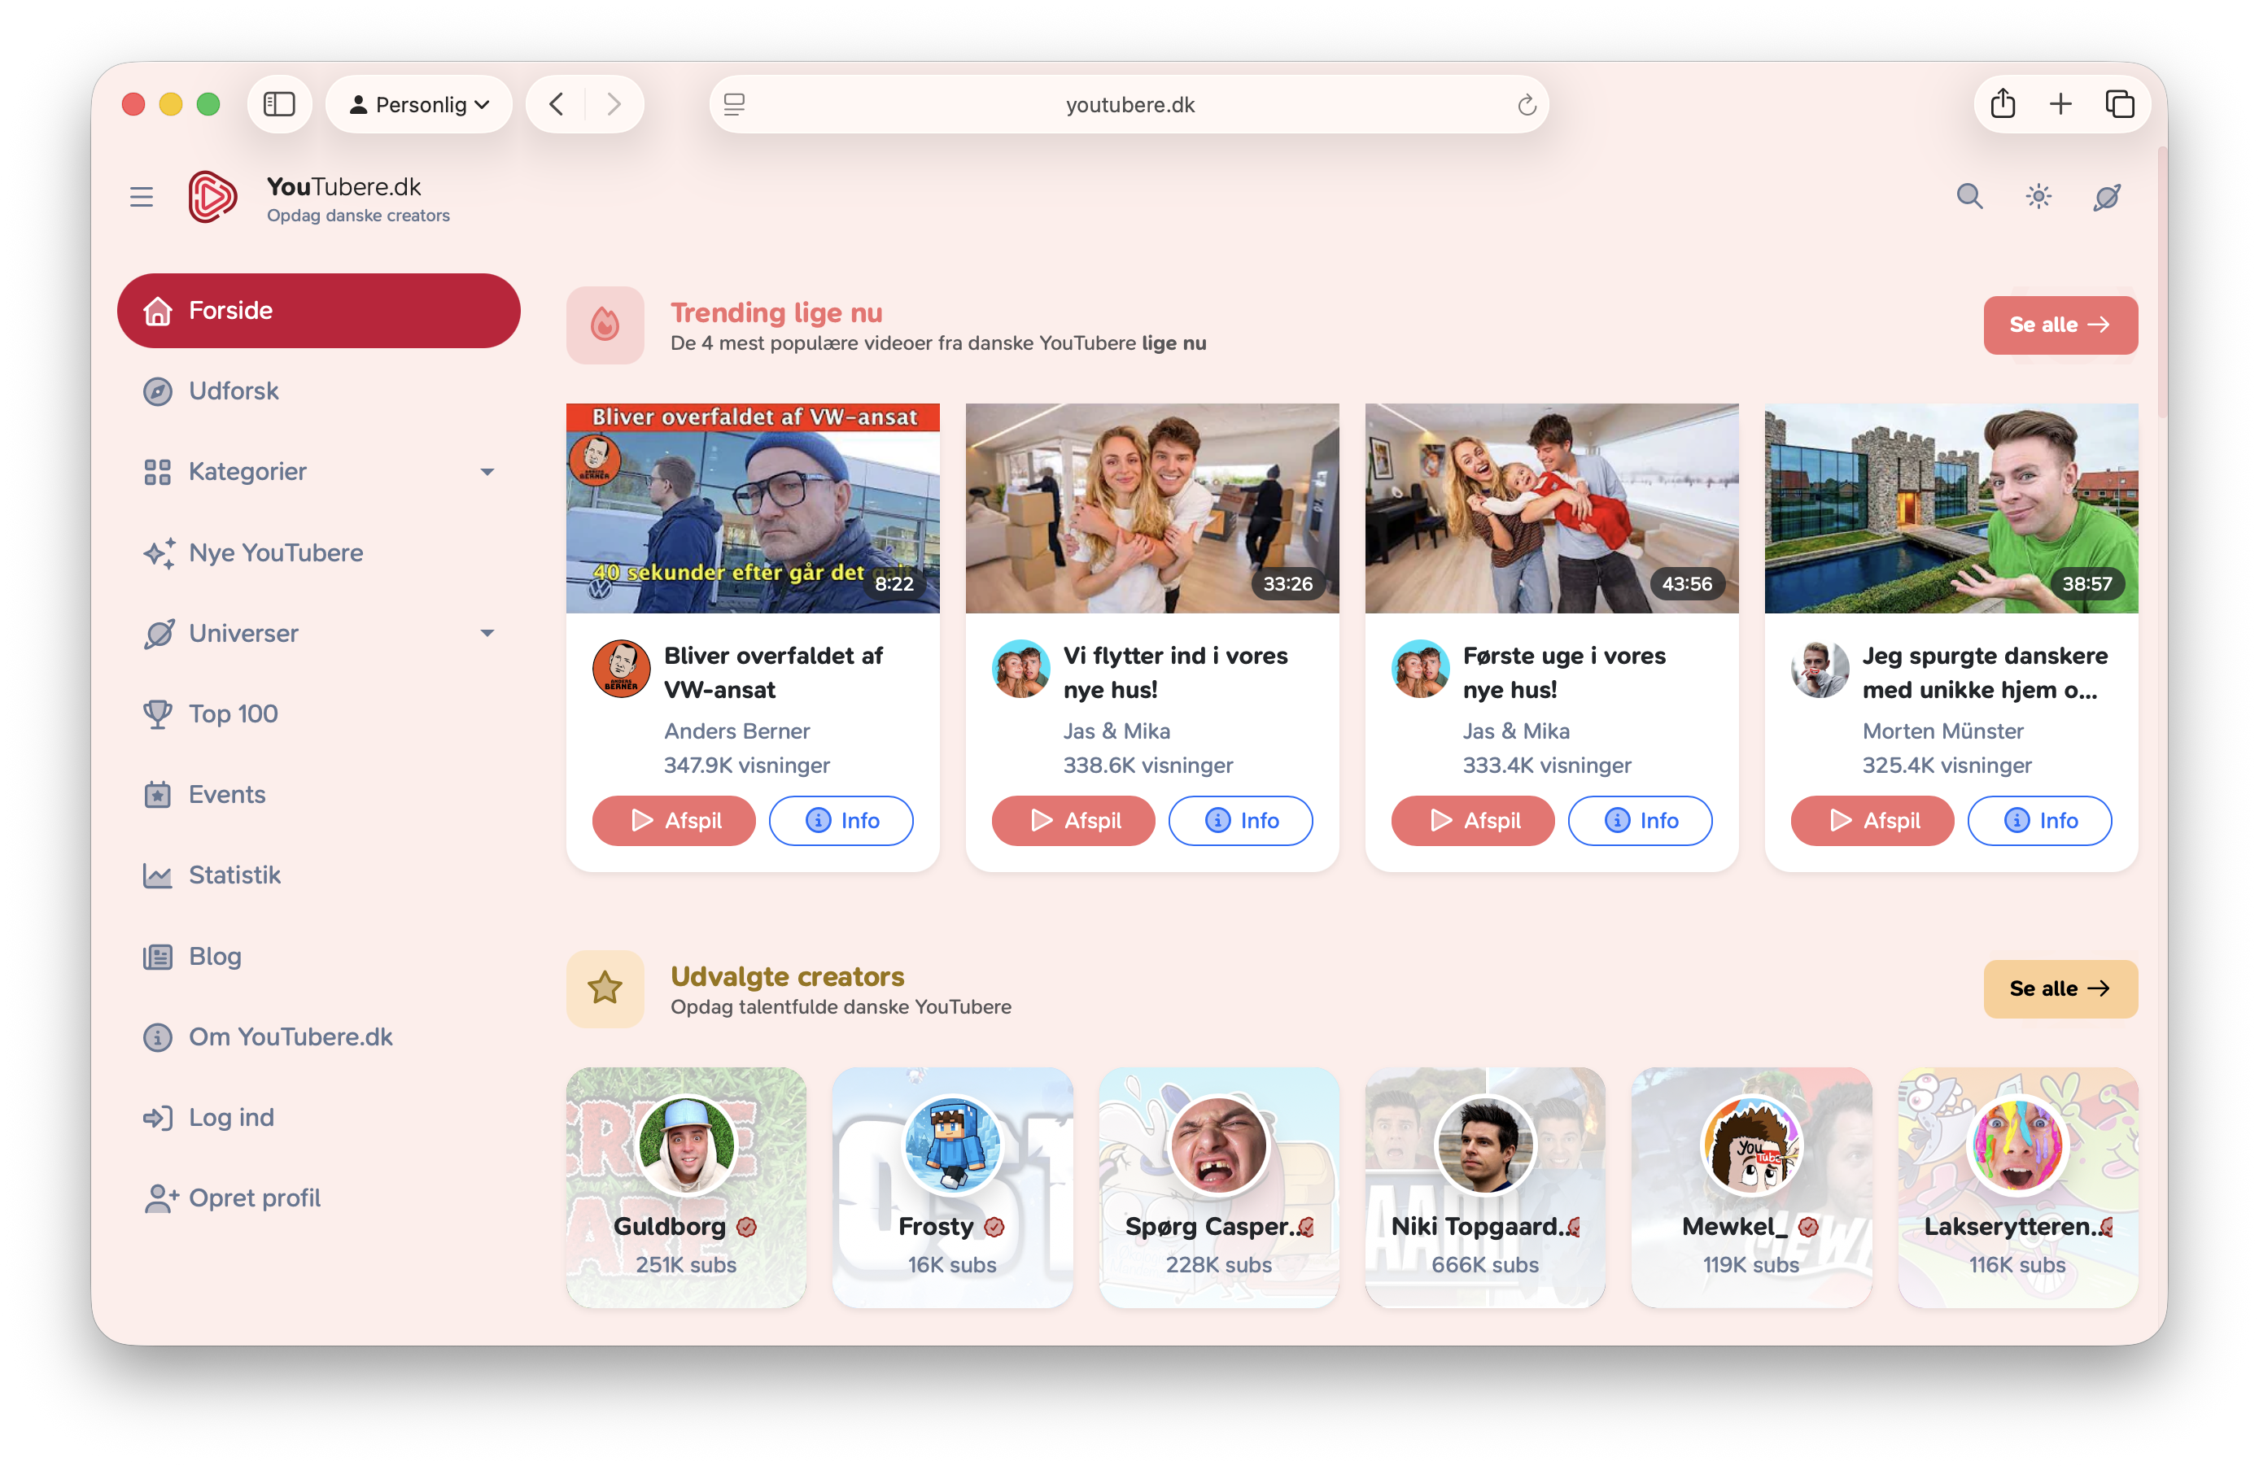
Task: Expand the Universer section
Action: point(488,633)
